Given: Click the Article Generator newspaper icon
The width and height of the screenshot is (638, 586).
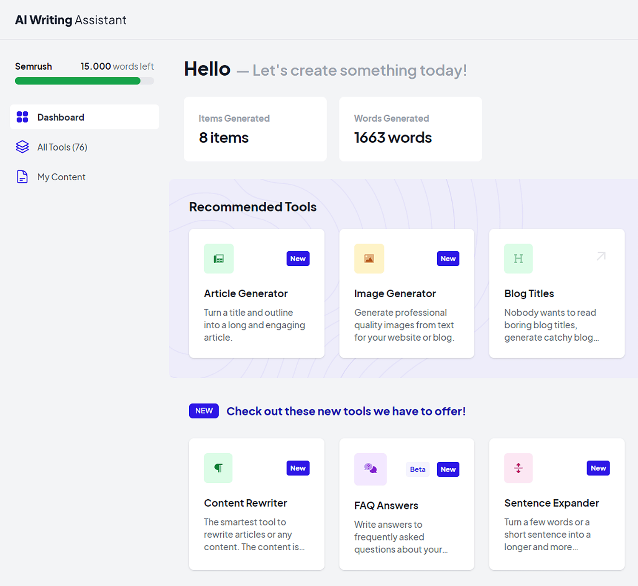Looking at the screenshot, I should click(219, 259).
